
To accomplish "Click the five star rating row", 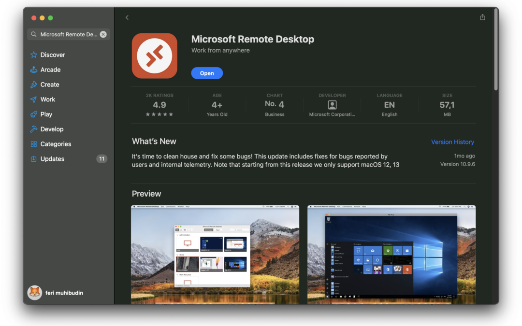I will pyautogui.click(x=159, y=114).
